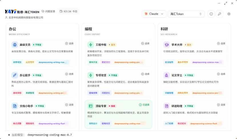The image size is (237, 139).
Task: Click the 专项攻坚 lightning icon
Action: pyautogui.click(x=91, y=75)
